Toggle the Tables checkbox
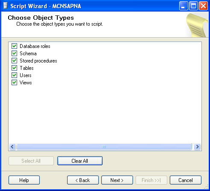This screenshot has height=191, width=210. tap(14, 68)
